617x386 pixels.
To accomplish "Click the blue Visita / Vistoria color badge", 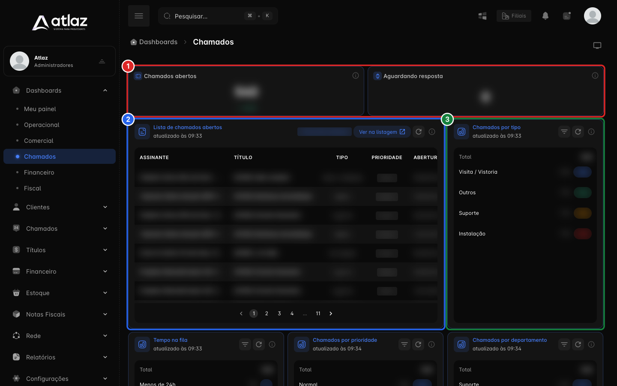I will tap(582, 172).
